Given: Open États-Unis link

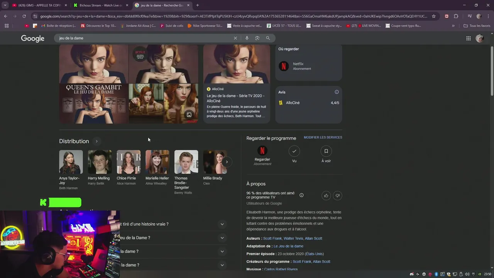Looking at the screenshot, I should click(x=314, y=254).
